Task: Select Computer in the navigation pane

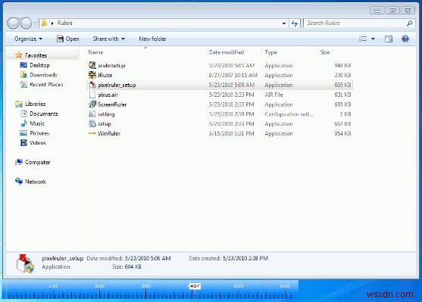Action: point(37,162)
